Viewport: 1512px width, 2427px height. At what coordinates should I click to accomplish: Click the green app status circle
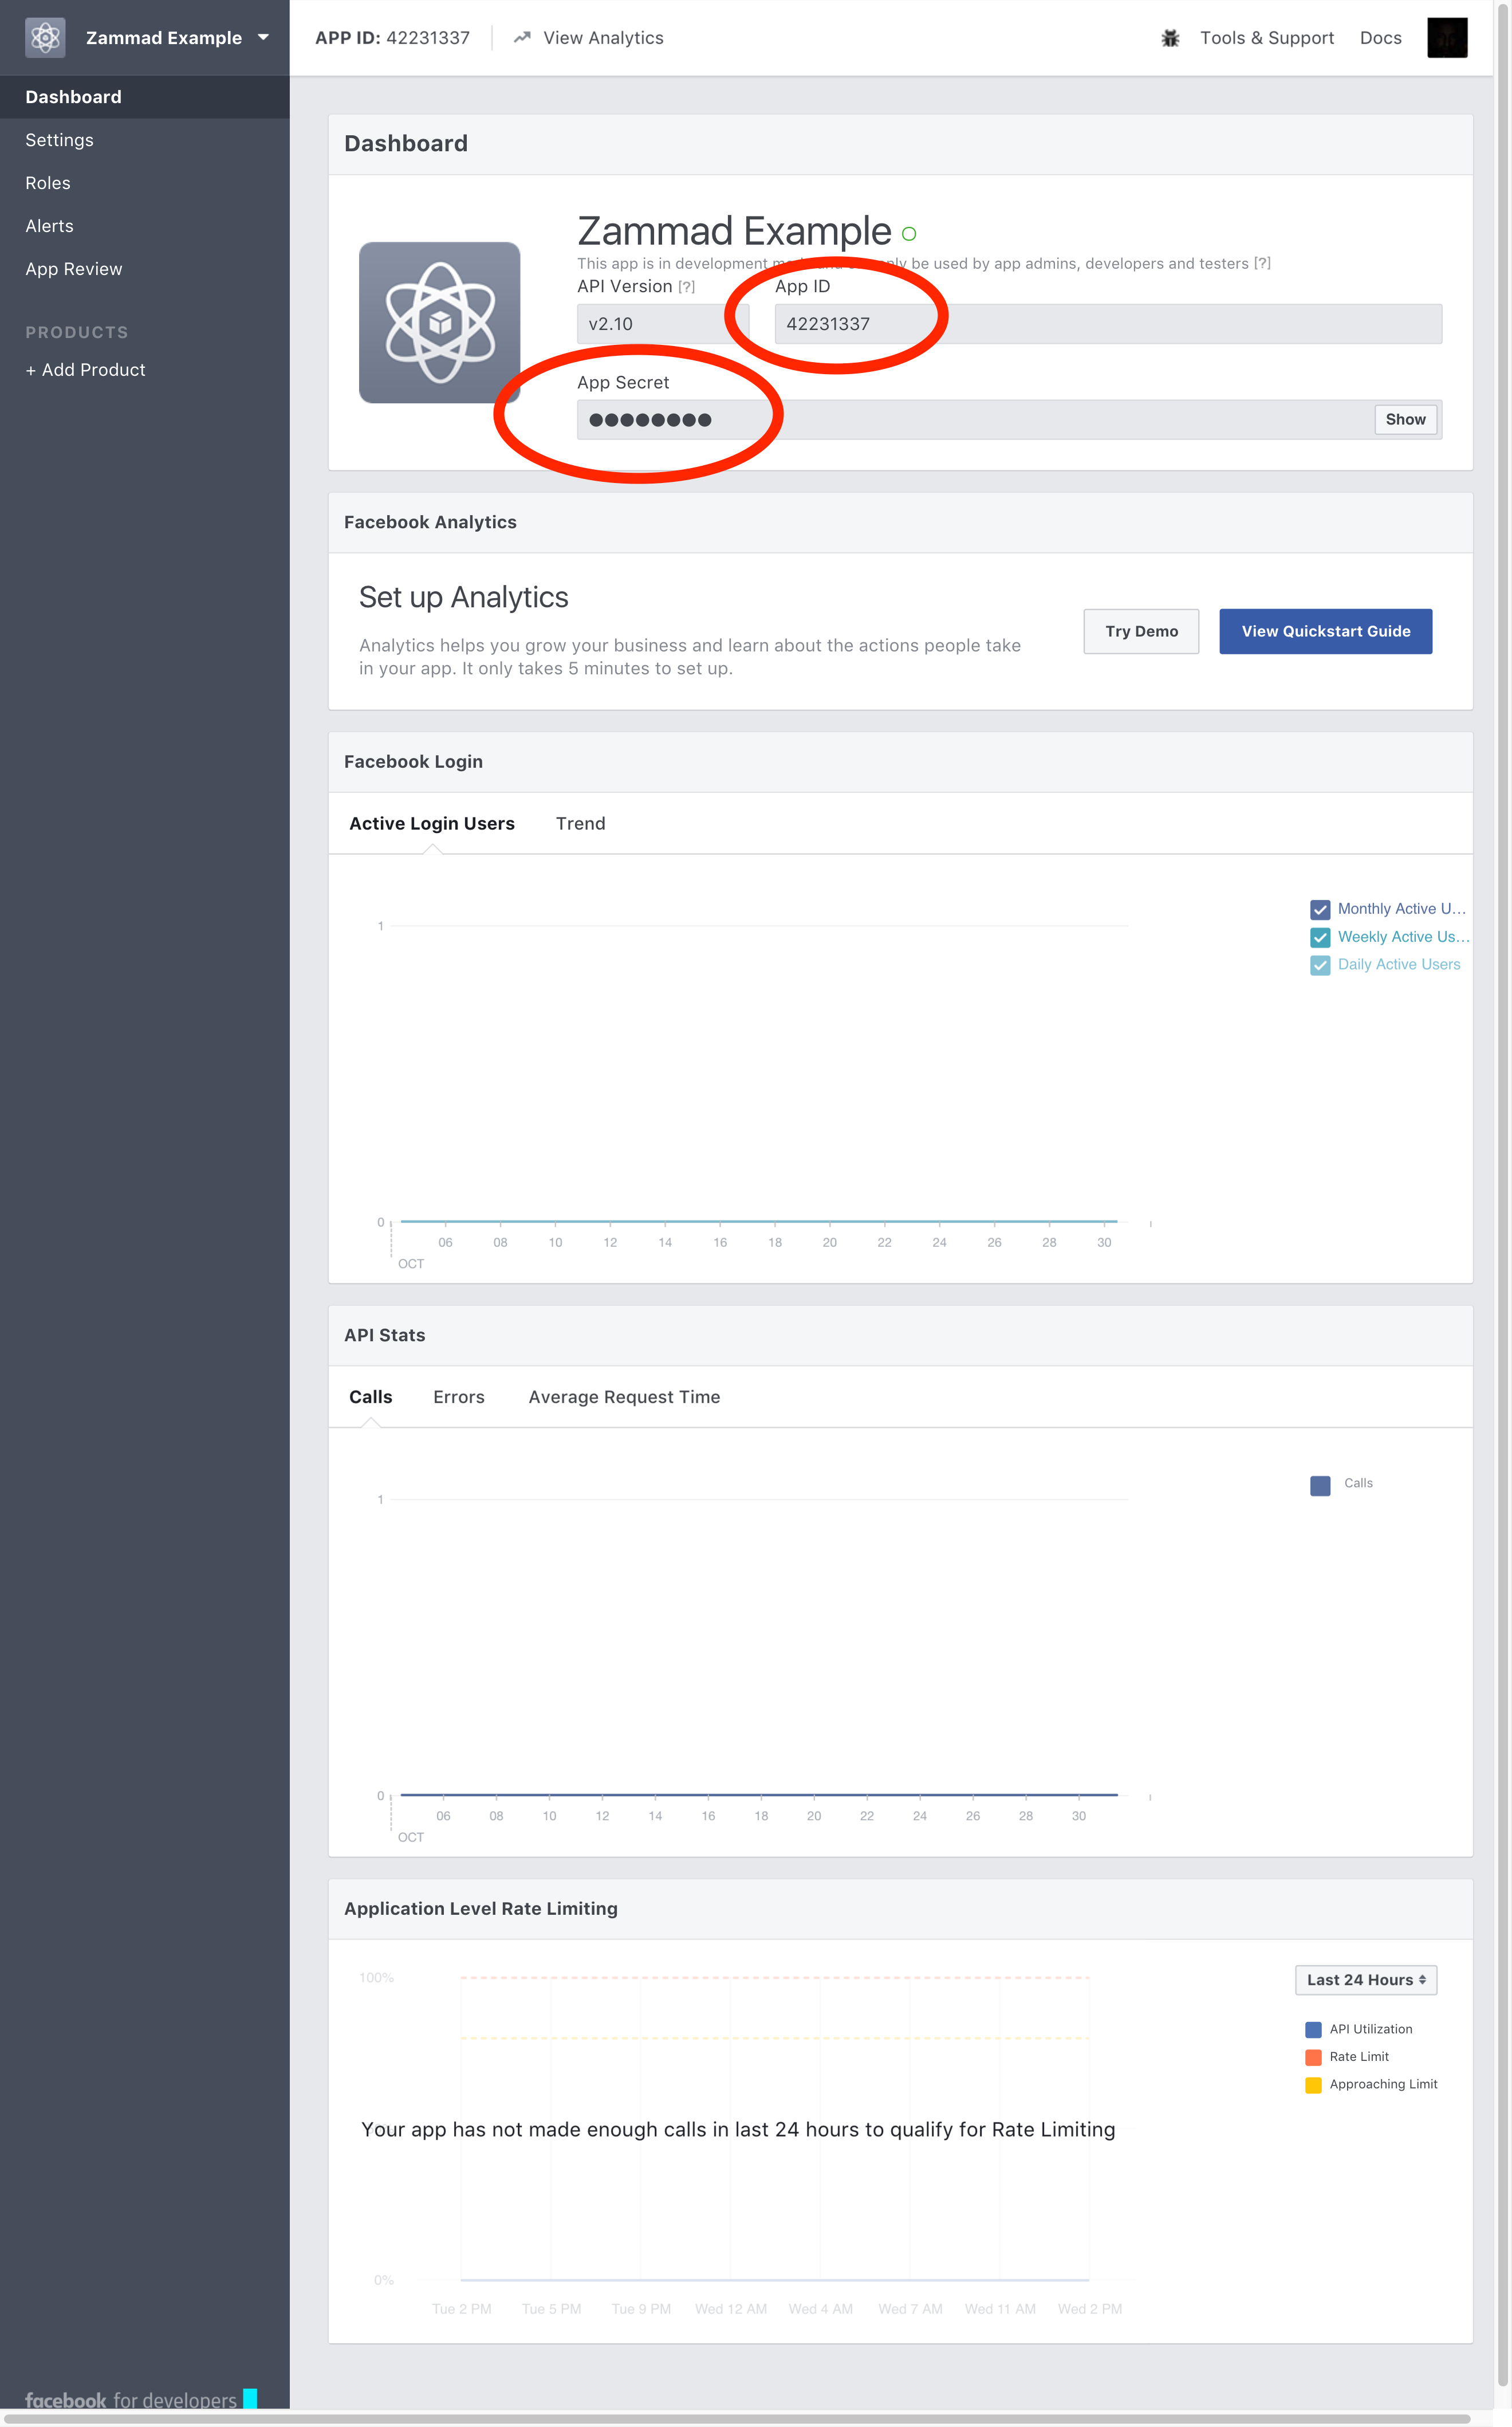pyautogui.click(x=908, y=234)
